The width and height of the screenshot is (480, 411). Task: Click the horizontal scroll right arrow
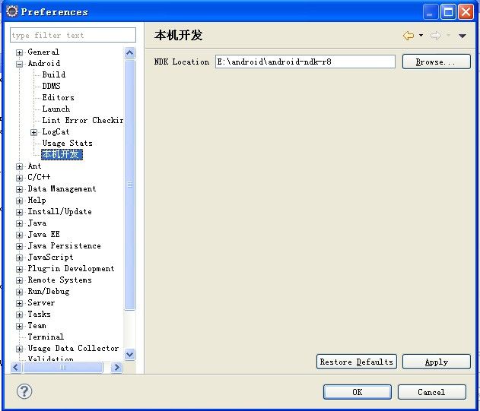point(116,367)
